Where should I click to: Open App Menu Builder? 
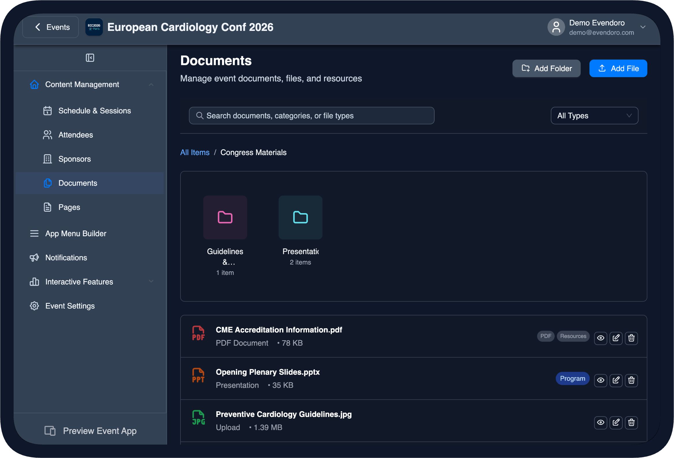pos(90,234)
